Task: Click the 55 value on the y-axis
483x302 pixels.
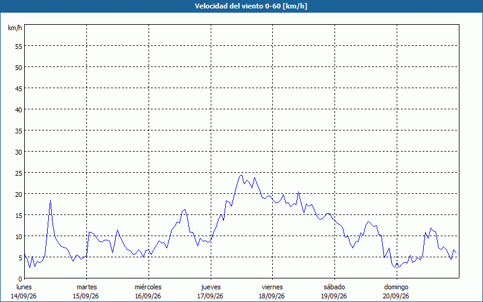Action: point(19,47)
